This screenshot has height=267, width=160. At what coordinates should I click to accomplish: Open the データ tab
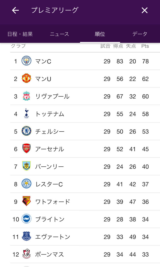[x=140, y=34]
